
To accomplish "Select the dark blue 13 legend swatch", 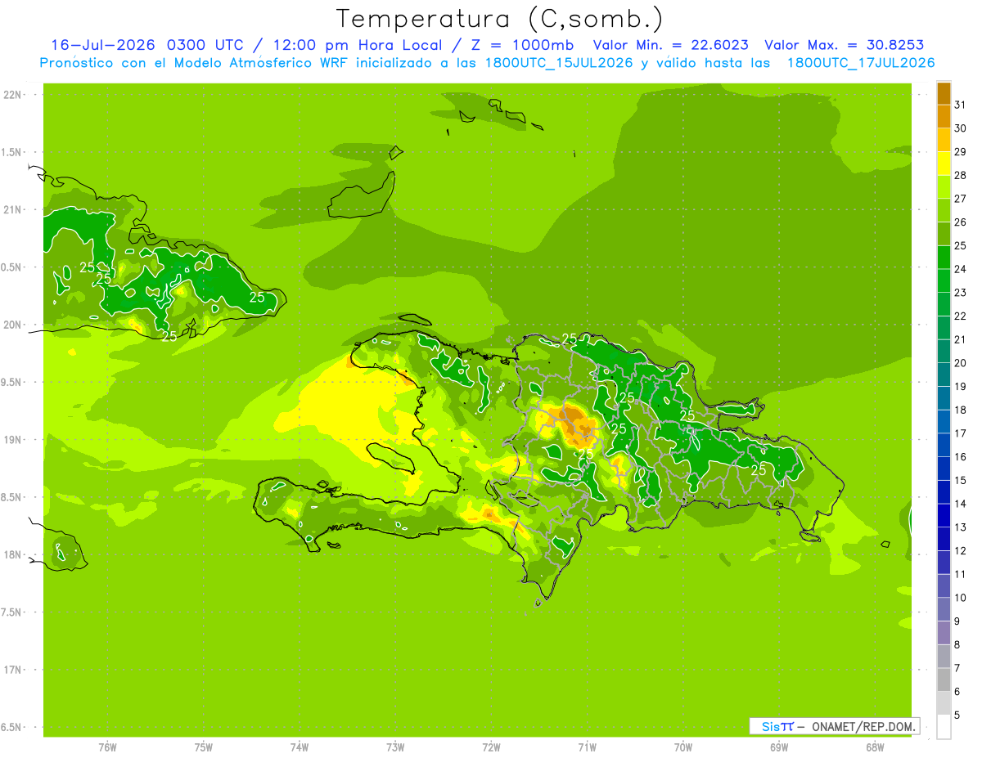I will (x=944, y=516).
